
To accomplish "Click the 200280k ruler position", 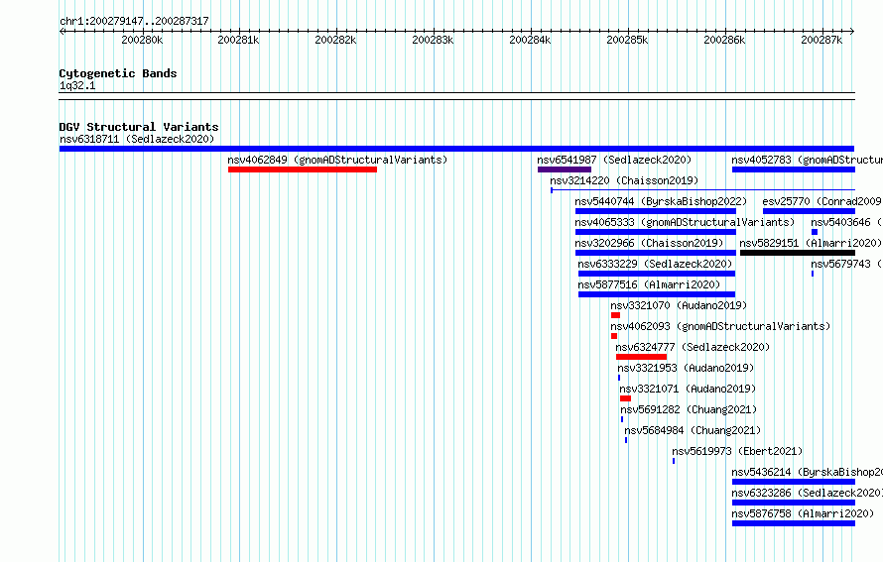I will tap(142, 40).
